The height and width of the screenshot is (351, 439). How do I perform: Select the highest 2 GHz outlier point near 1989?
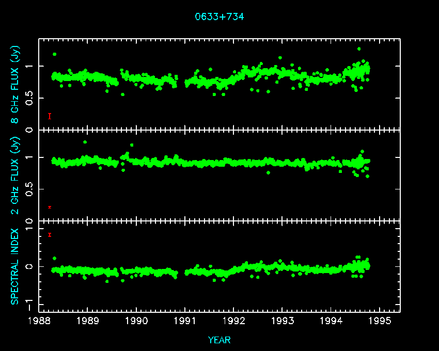pos(85,142)
